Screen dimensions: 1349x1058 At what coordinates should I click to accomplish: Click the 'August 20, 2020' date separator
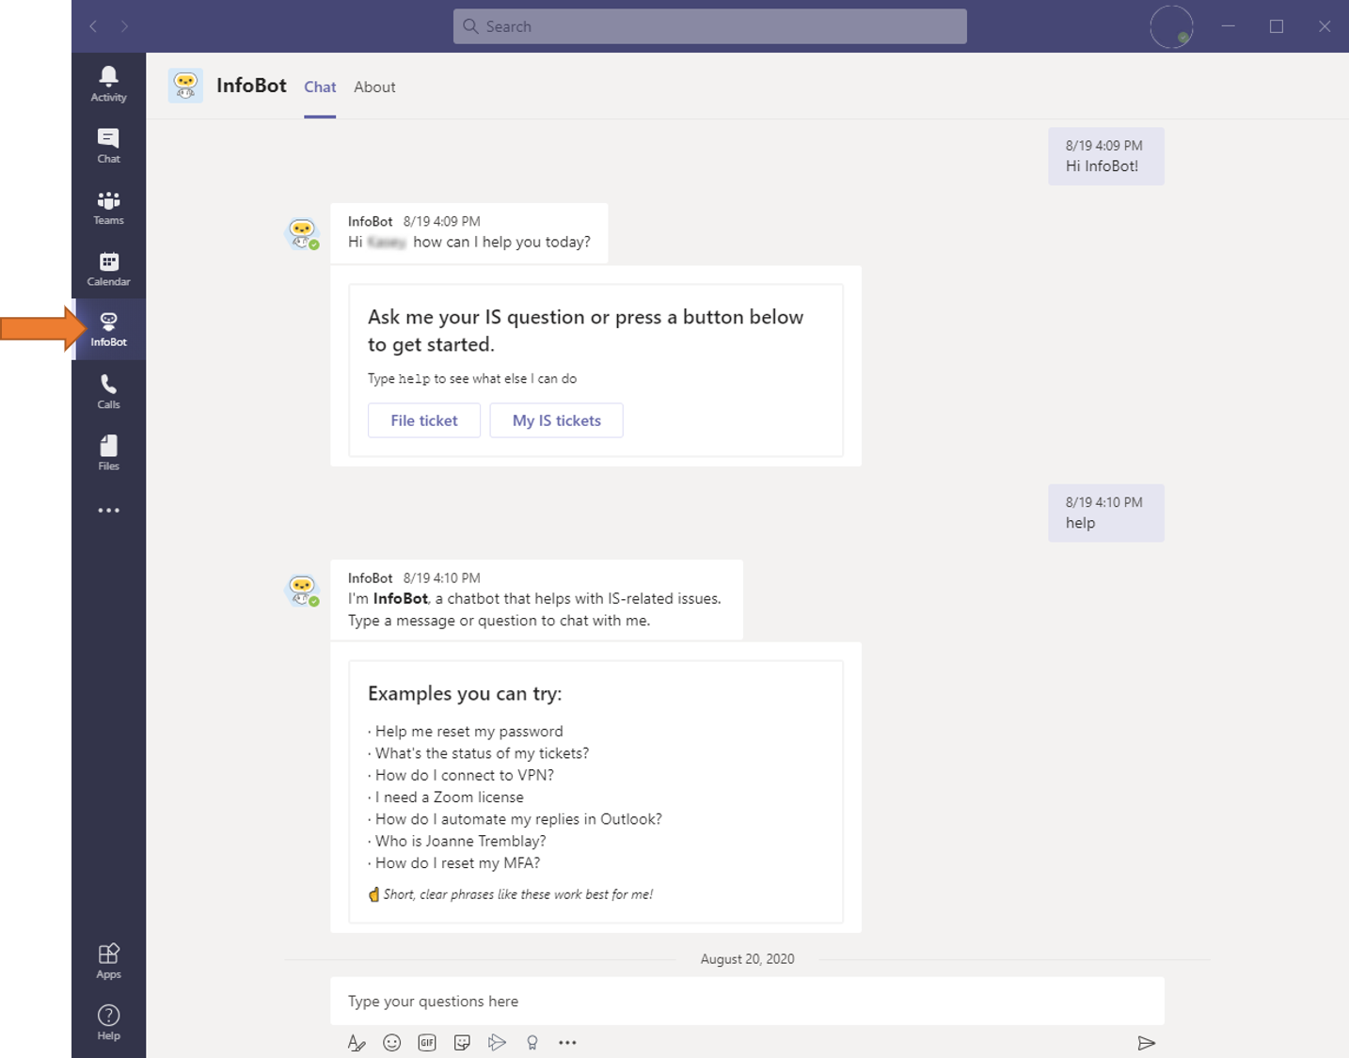pyautogui.click(x=747, y=959)
